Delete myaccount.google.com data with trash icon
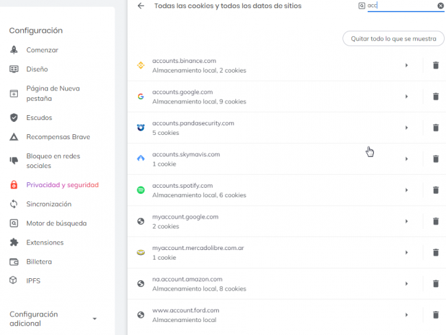446x335 pixels. pos(436,221)
